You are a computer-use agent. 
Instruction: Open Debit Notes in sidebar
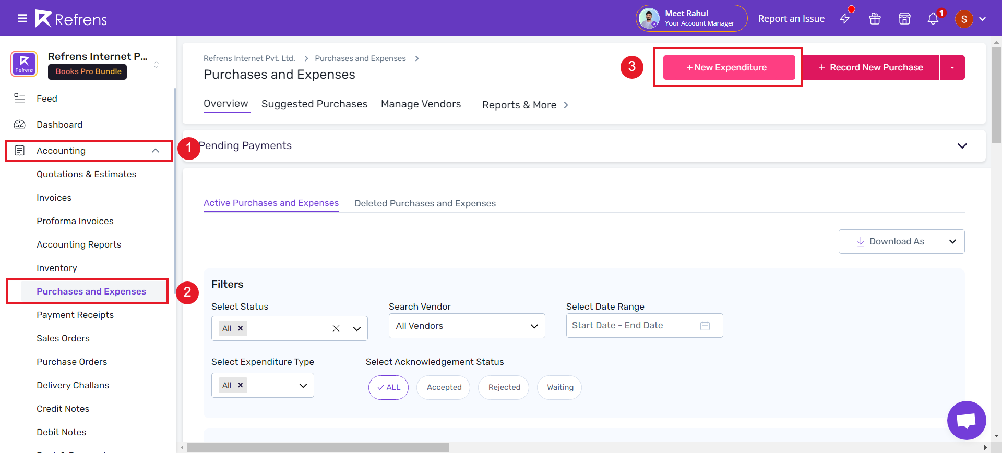coord(61,432)
